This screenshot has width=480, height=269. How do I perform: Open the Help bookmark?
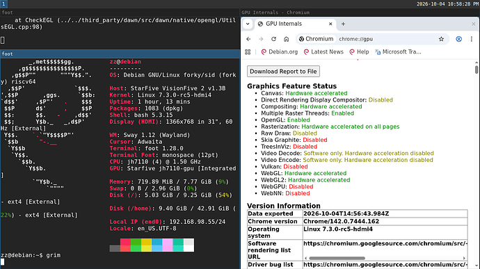click(x=359, y=52)
